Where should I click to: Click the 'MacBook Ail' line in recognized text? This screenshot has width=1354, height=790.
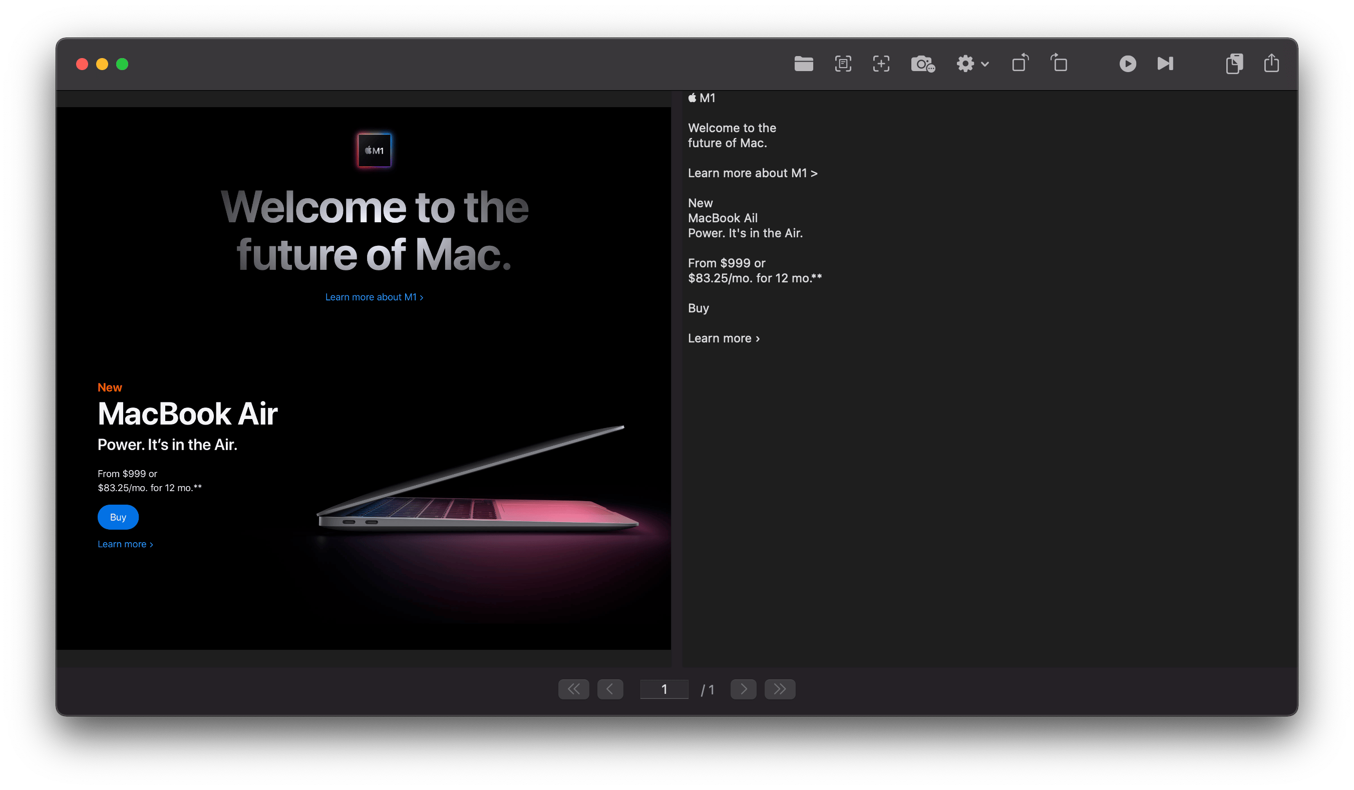point(723,218)
